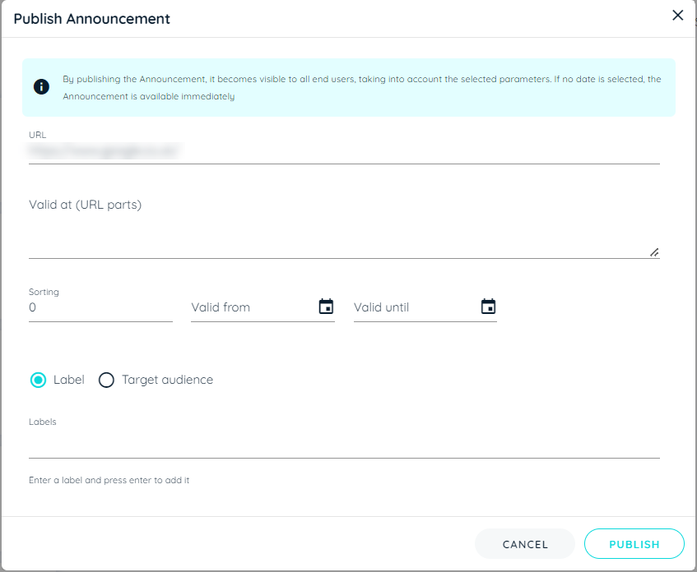This screenshot has height=572, width=697.
Task: Click the informational banner text
Action: click(x=354, y=86)
